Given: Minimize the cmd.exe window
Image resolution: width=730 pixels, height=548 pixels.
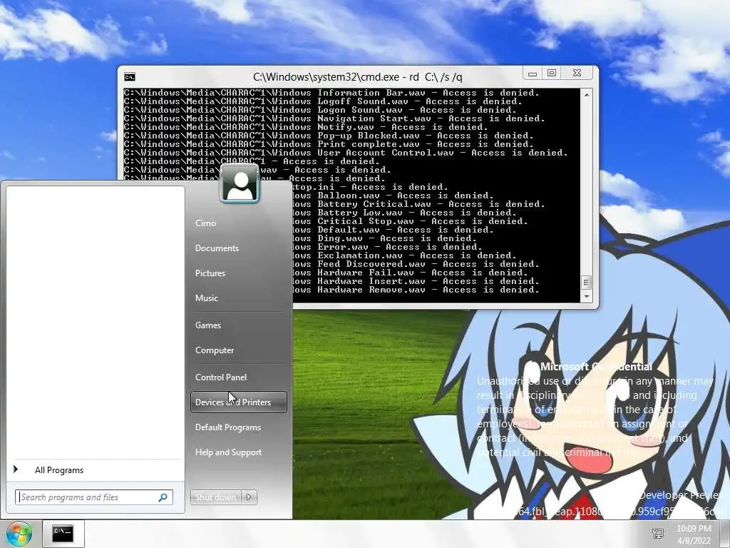Looking at the screenshot, I should pos(533,73).
